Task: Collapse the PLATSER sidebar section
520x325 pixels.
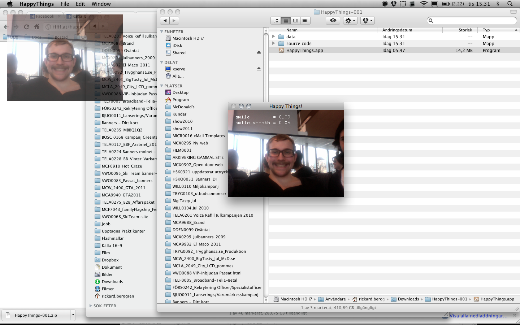Action: coord(162,86)
